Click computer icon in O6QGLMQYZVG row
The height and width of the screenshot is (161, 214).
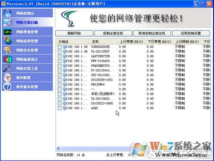[x=65, y=66]
